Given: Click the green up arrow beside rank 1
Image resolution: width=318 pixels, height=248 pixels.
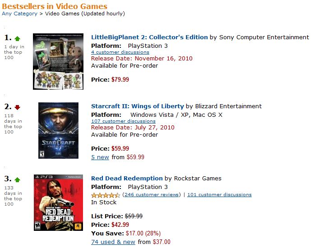Looking at the screenshot, I should (18, 38).
